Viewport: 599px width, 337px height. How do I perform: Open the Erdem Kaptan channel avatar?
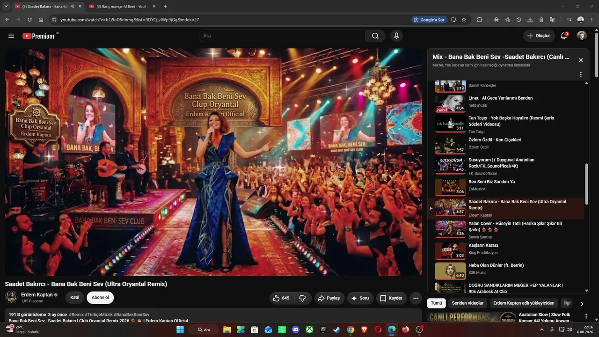(x=11, y=297)
